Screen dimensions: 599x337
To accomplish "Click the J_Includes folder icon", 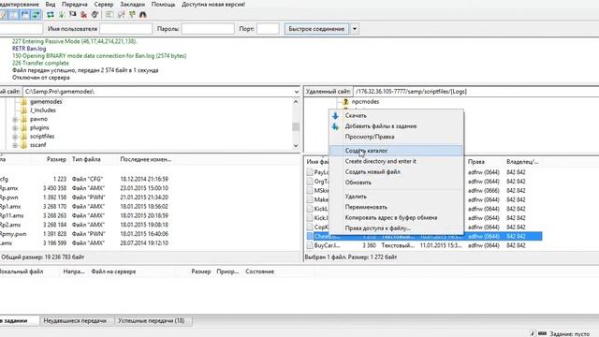I will click(23, 110).
